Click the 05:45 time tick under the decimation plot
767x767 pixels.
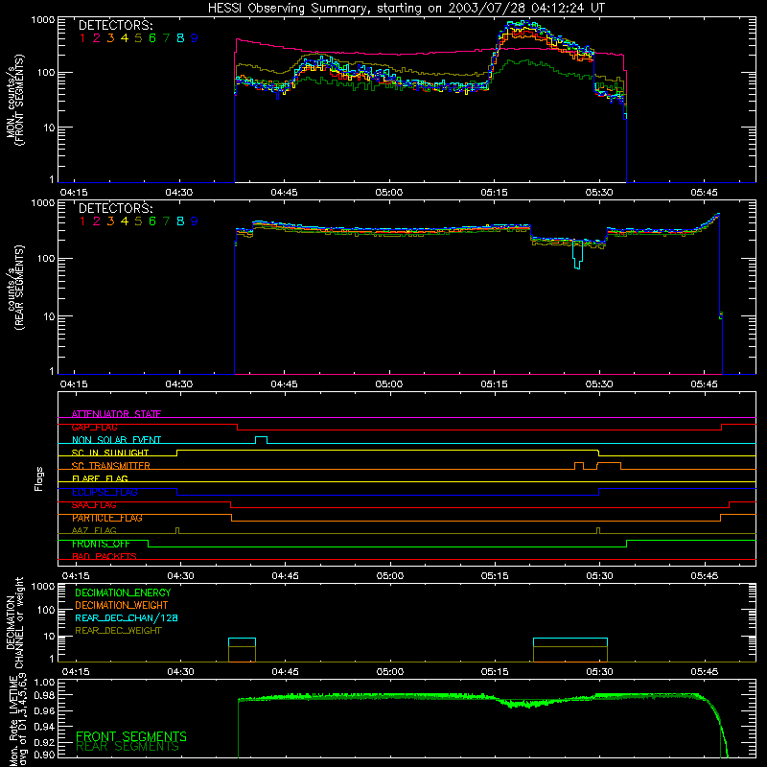[705, 672]
